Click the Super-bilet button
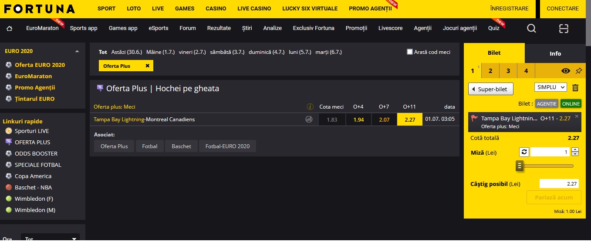 click(491, 89)
